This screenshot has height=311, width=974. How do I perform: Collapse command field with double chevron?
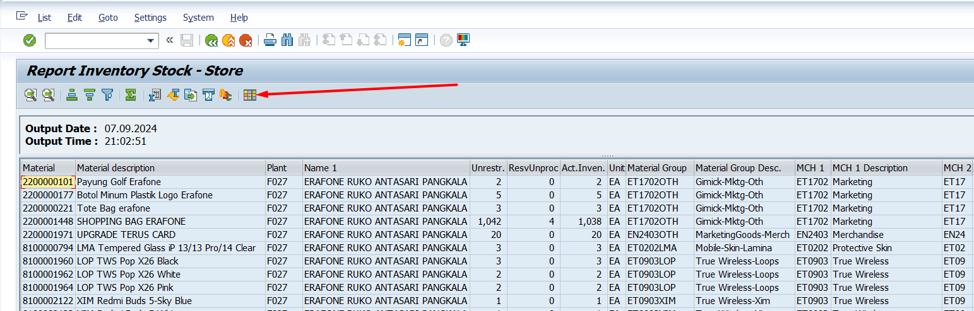169,40
